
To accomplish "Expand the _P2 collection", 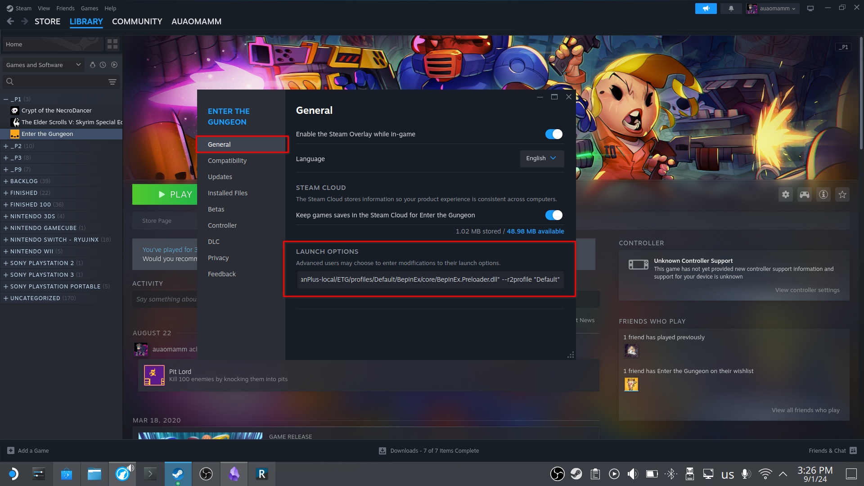I will pos(6,146).
